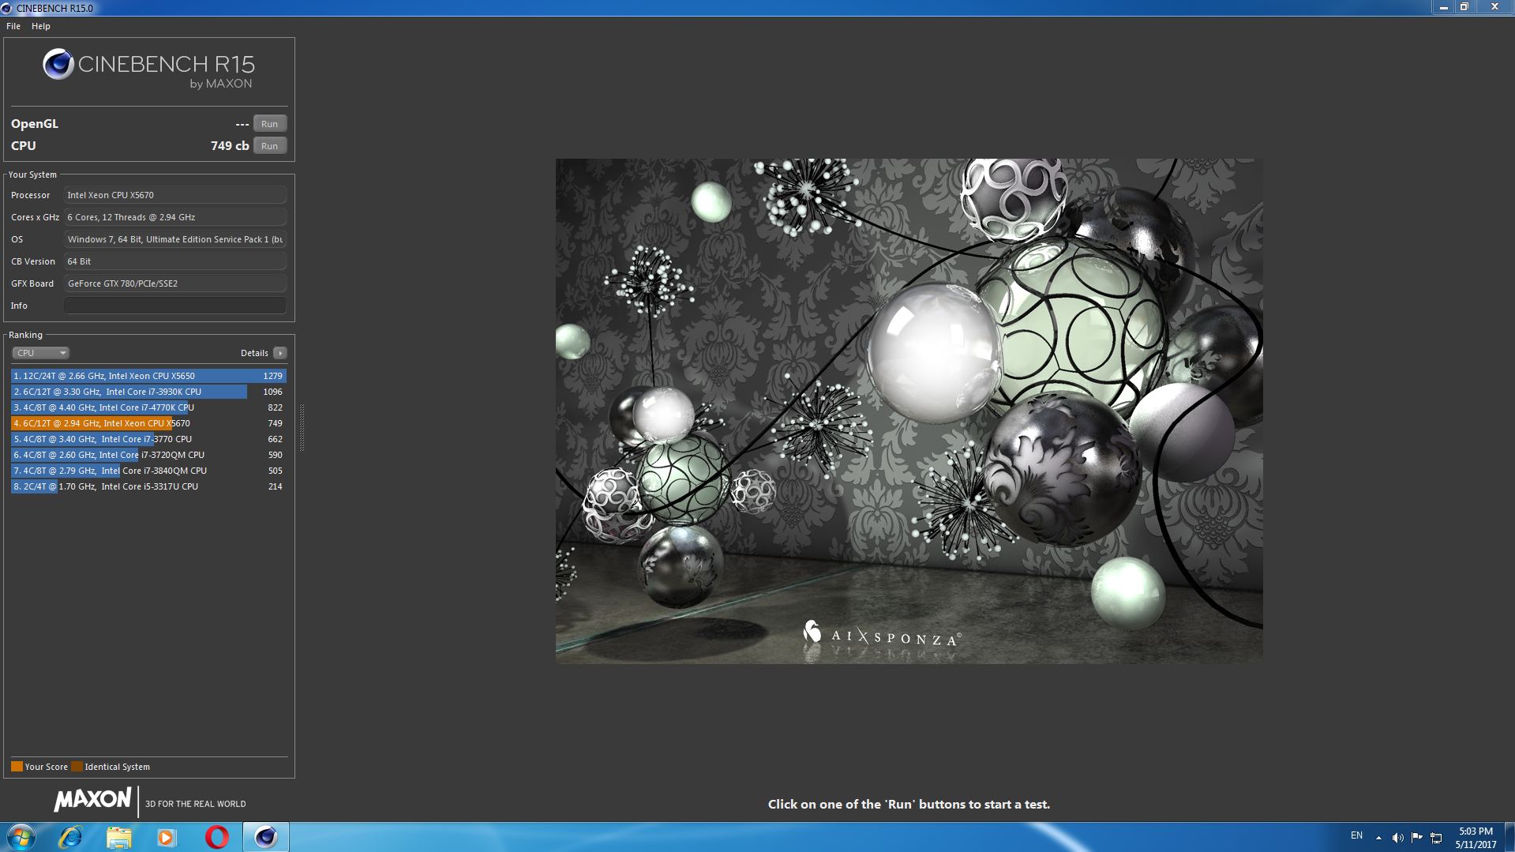Run the OpenGL benchmark
The width and height of the screenshot is (1515, 852).
tap(269, 123)
